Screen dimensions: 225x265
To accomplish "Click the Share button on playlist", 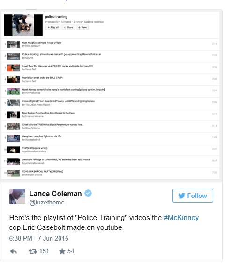I will (68, 27).
